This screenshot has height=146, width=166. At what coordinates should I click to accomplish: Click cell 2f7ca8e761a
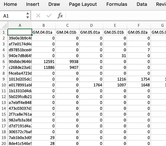[20, 114]
